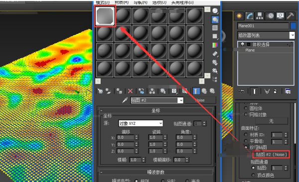Select 材质 ID radio option
This screenshot has height=182, width=299.
point(246,135)
